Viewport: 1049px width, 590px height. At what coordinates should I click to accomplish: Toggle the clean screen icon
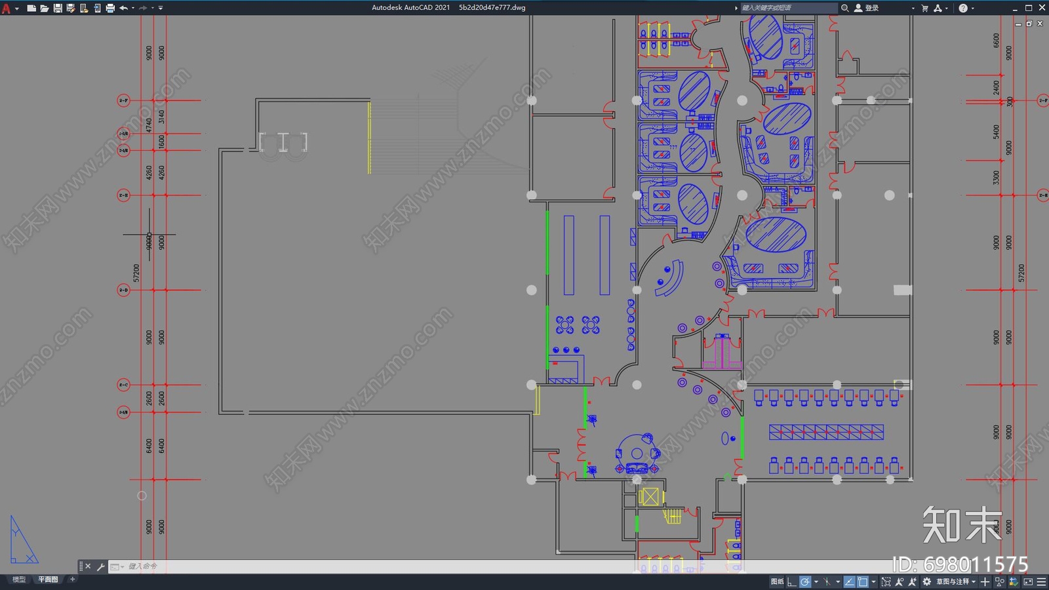pos(1028,581)
